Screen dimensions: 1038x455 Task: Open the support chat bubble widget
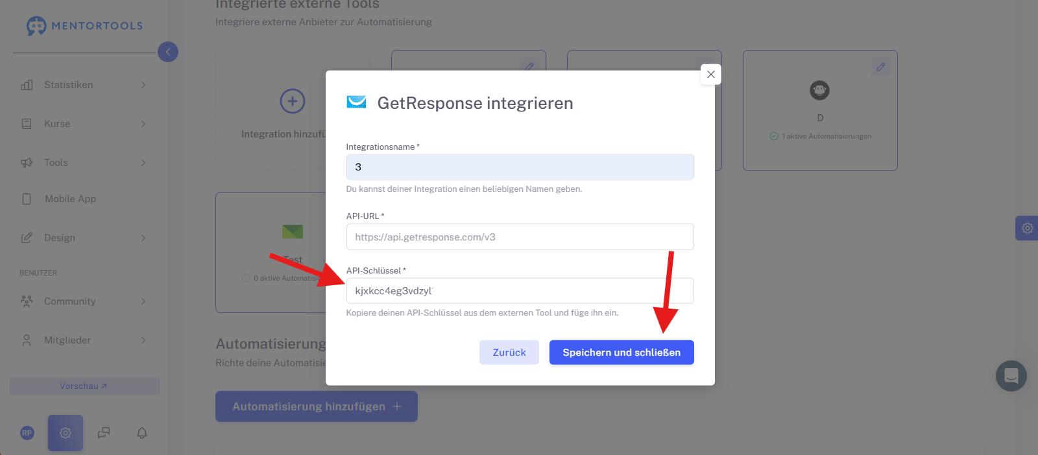(1011, 376)
